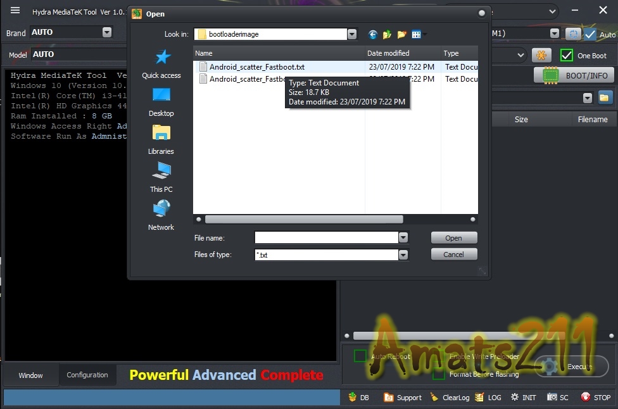Sort files by Date modified column
Viewport: 618px width, 409px height.
403,53
